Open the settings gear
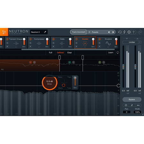The height and width of the screenshot is (144, 144). click(129, 32)
